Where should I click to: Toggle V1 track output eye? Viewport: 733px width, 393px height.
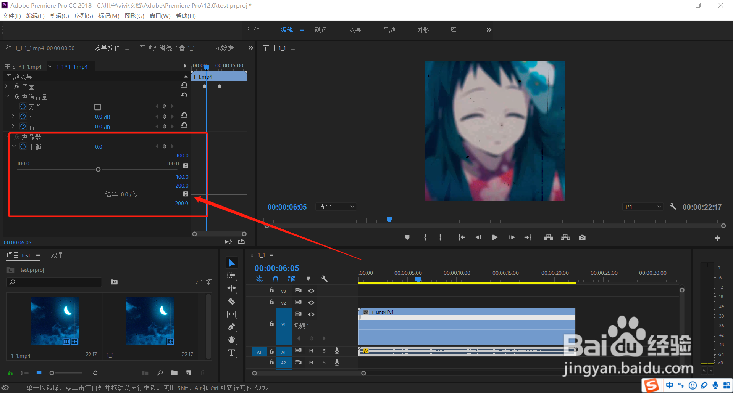pyautogui.click(x=312, y=314)
